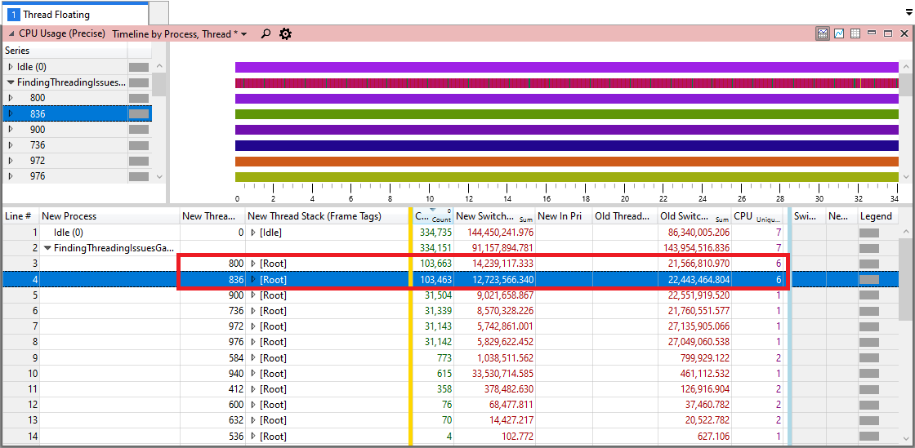Expand thread 972 in series list

10,161
